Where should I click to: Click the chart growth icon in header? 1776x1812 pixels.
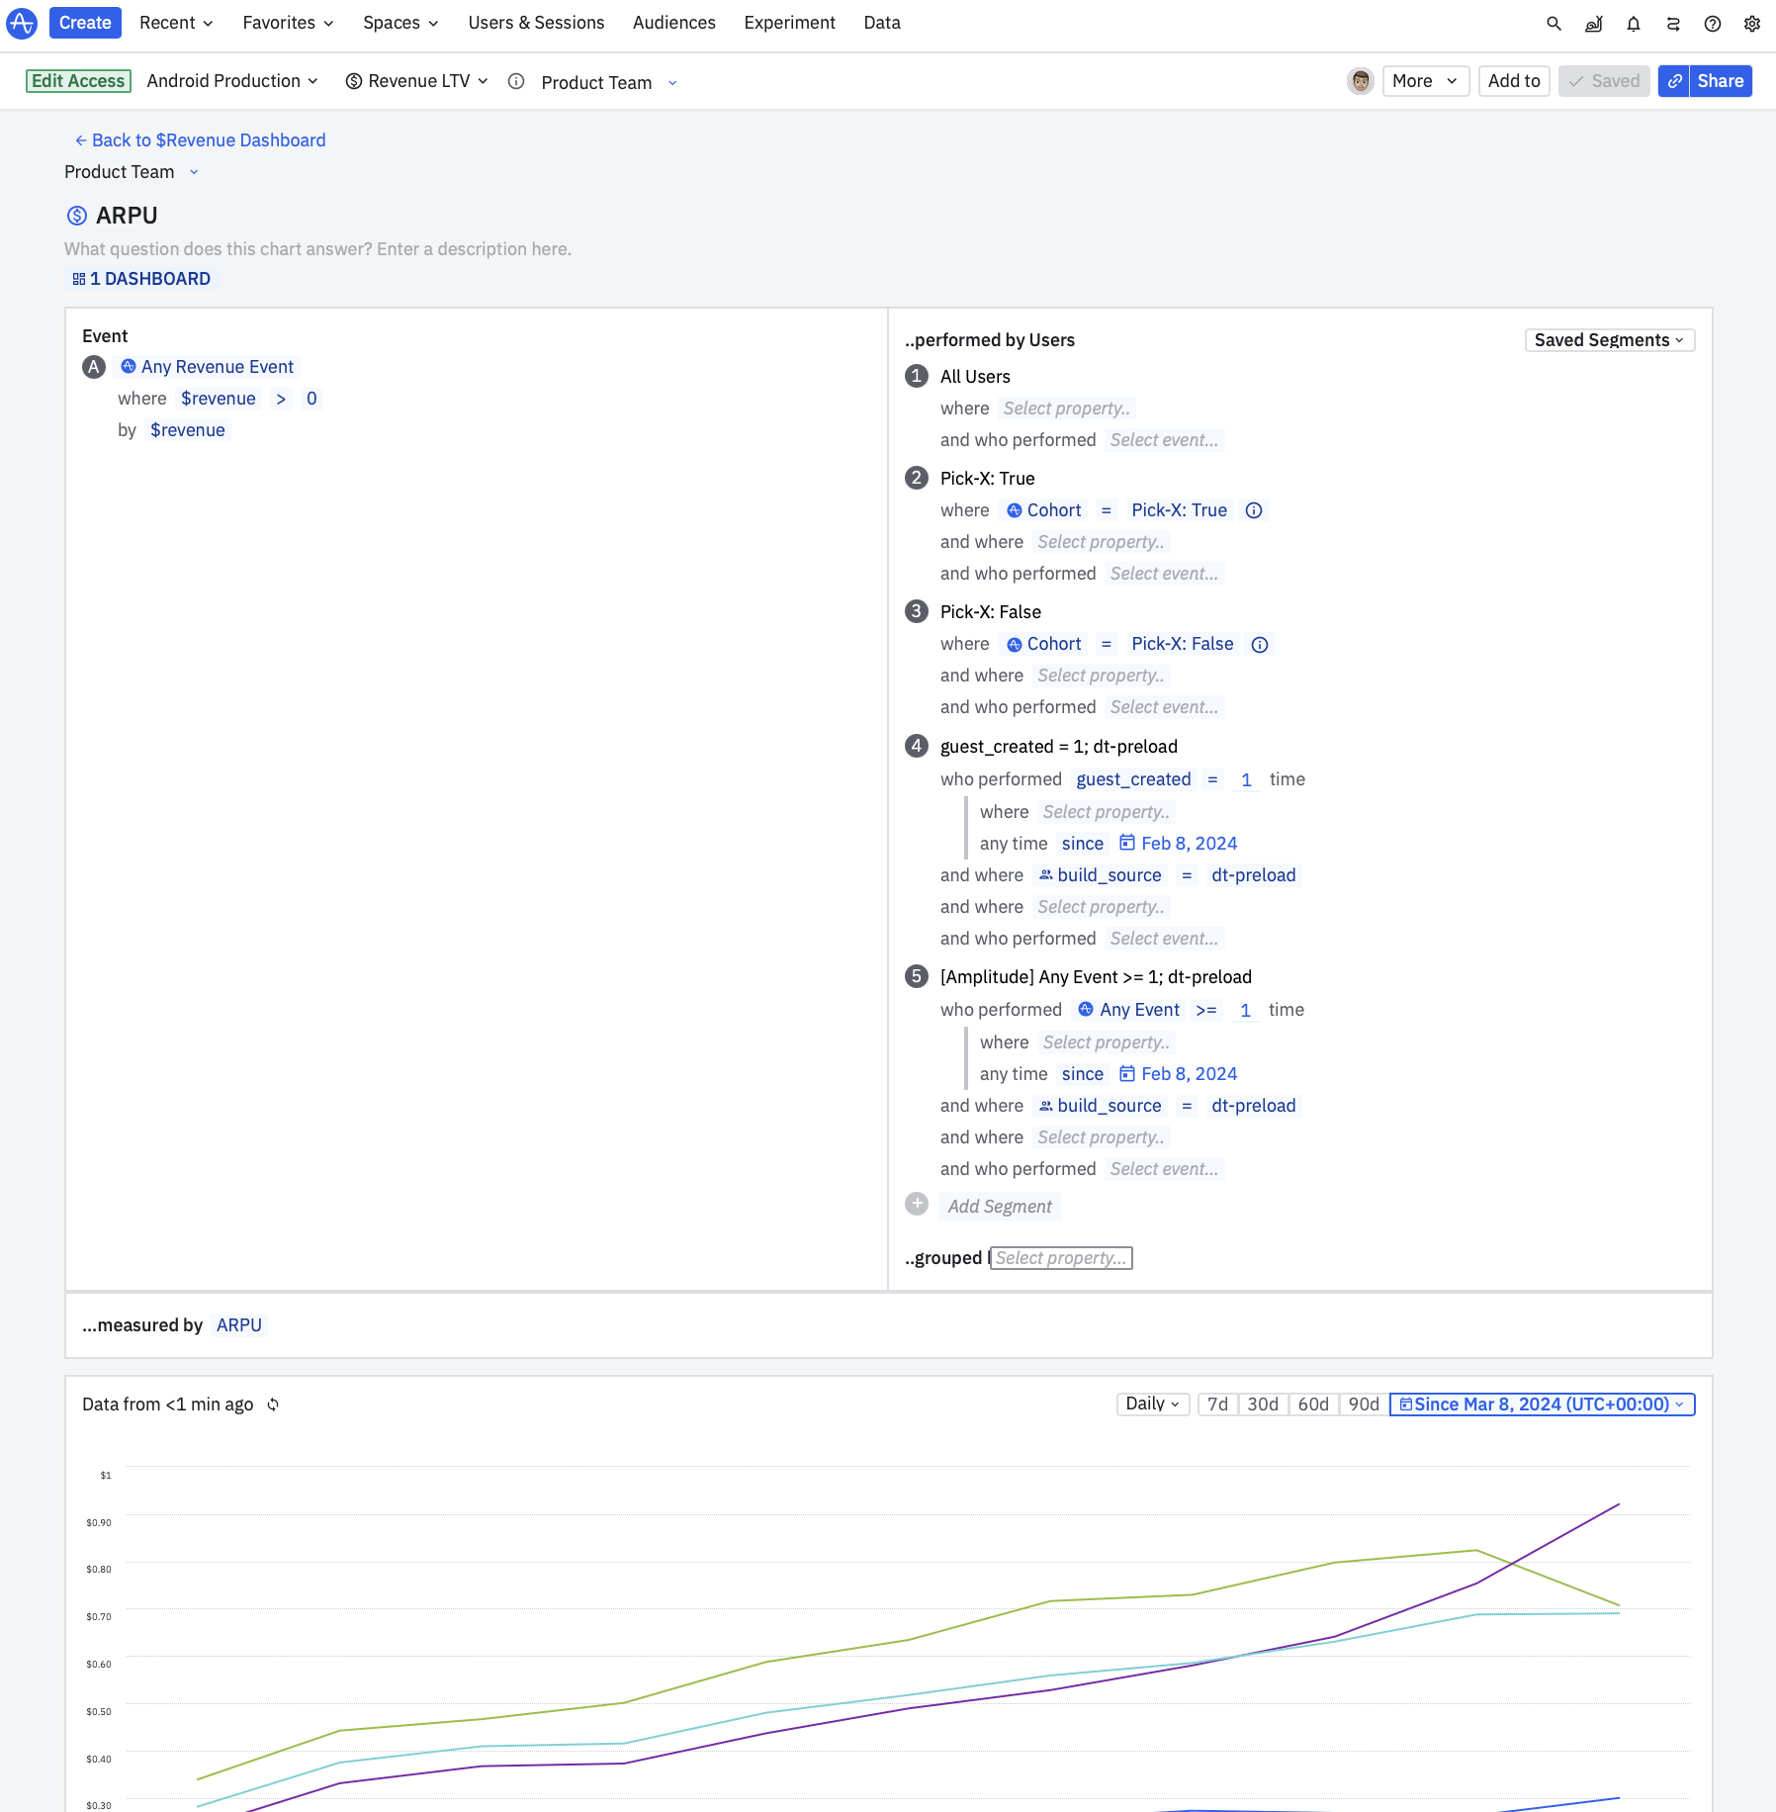point(1594,24)
